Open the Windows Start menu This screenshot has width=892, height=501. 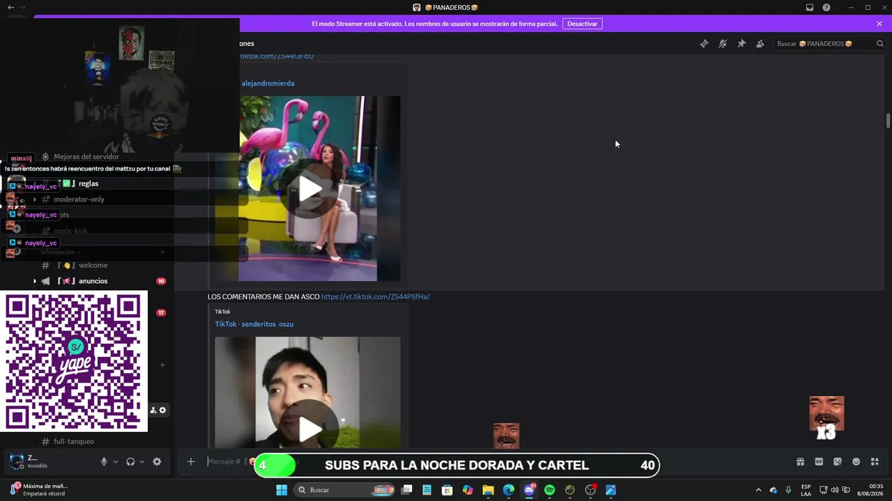tap(282, 490)
